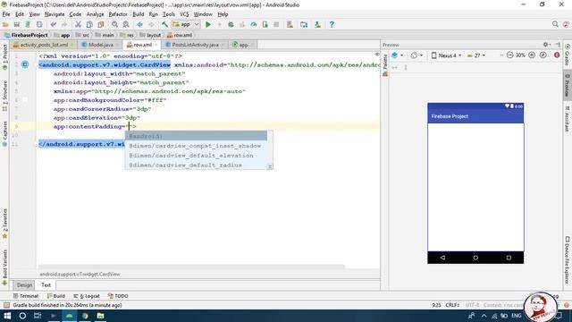The image size is (572, 322).
Task: Click the layout breadcrumb folder
Action: coord(150,35)
